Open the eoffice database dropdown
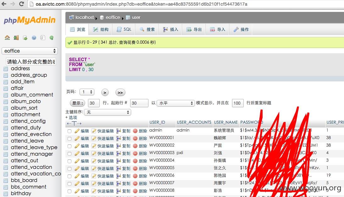Image resolution: width=344 pixels, height=197 pixels. pyautogui.click(x=30, y=51)
